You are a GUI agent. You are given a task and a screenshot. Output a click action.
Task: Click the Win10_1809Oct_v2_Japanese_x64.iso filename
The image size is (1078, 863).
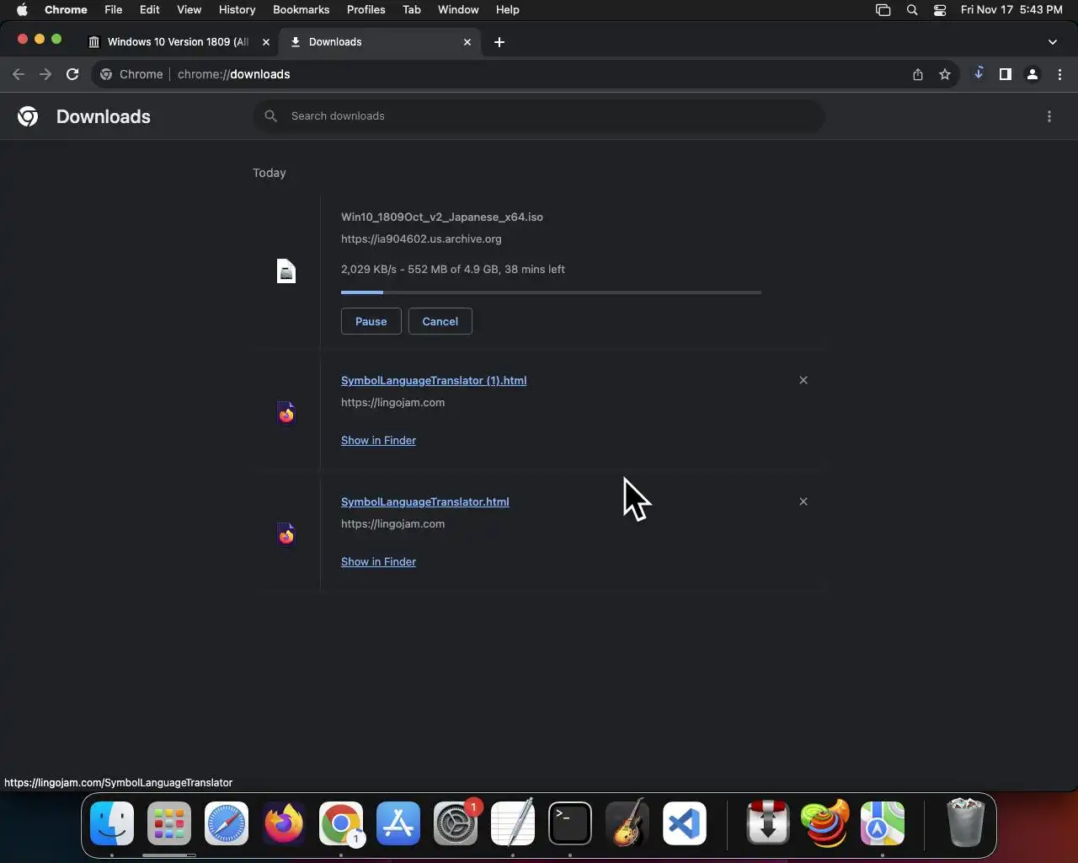[442, 217]
